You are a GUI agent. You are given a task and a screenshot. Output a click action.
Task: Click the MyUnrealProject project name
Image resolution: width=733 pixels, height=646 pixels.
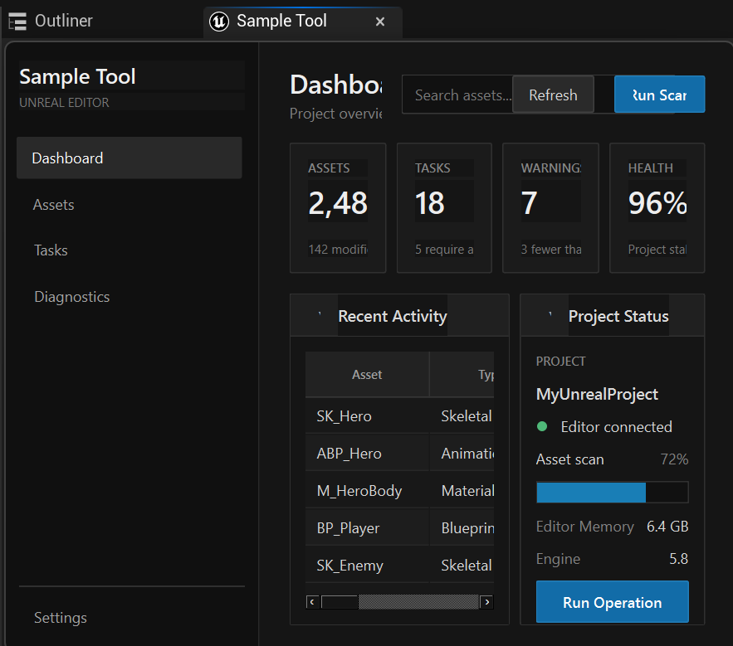(597, 394)
